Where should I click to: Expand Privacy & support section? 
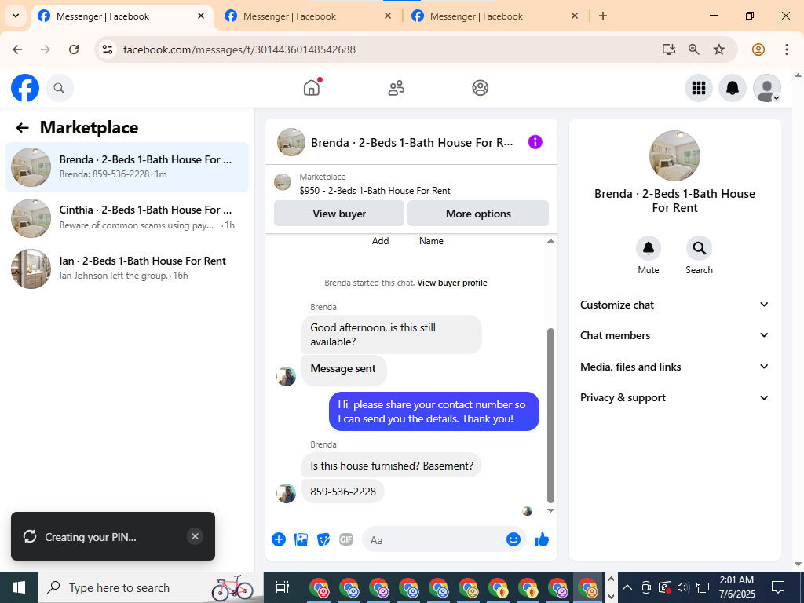(x=674, y=397)
